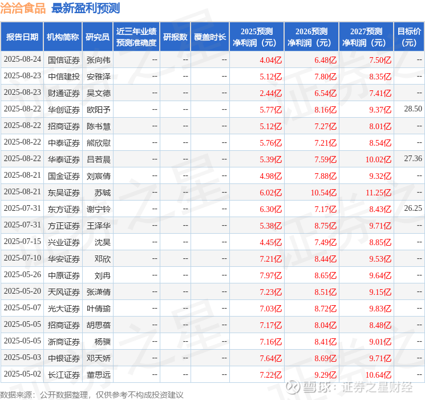The width and height of the screenshot is (425, 400).
Task: Select the 天风证券 institution cell
Action: coord(64,292)
